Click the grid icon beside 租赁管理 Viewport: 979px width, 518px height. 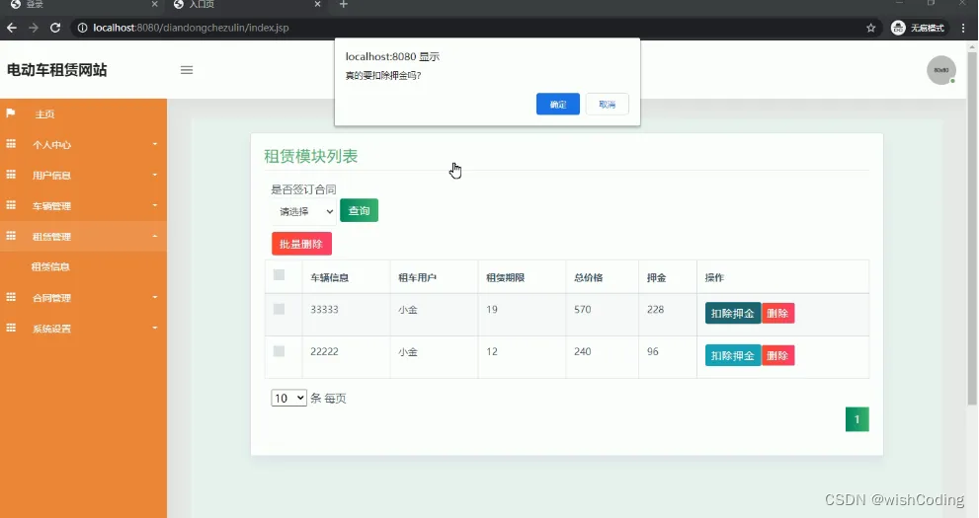(11, 236)
